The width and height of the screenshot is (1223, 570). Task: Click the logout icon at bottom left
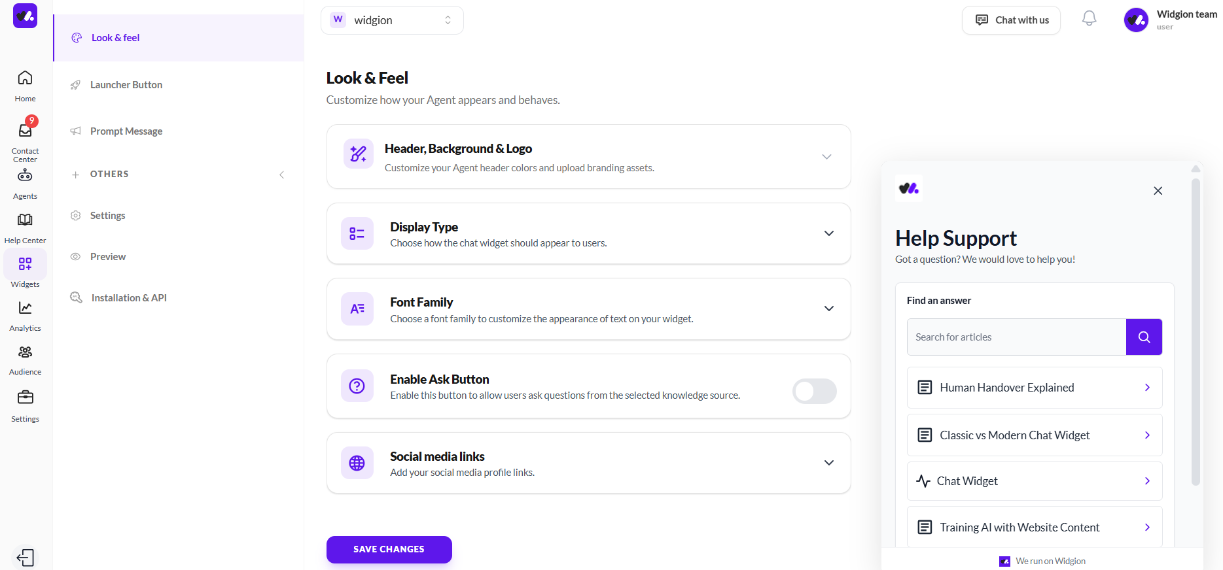click(x=25, y=557)
